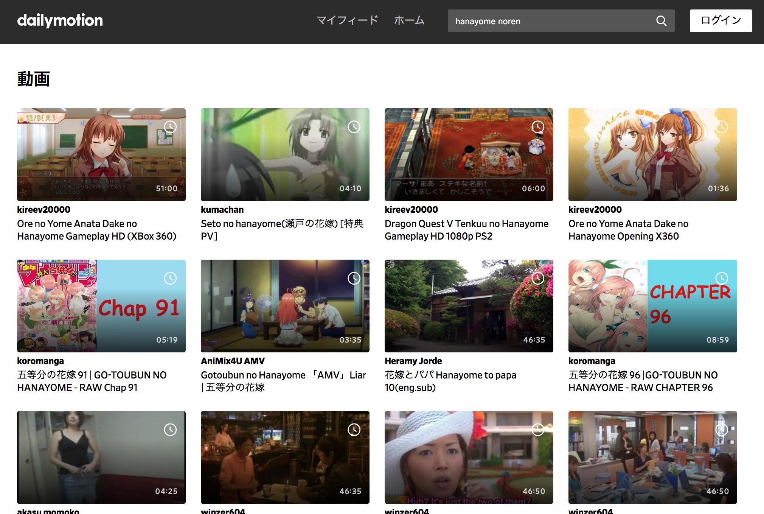The height and width of the screenshot is (514, 764).
Task: Open the Hanayome to papa 46:35 thumbnail
Action: pyautogui.click(x=469, y=306)
